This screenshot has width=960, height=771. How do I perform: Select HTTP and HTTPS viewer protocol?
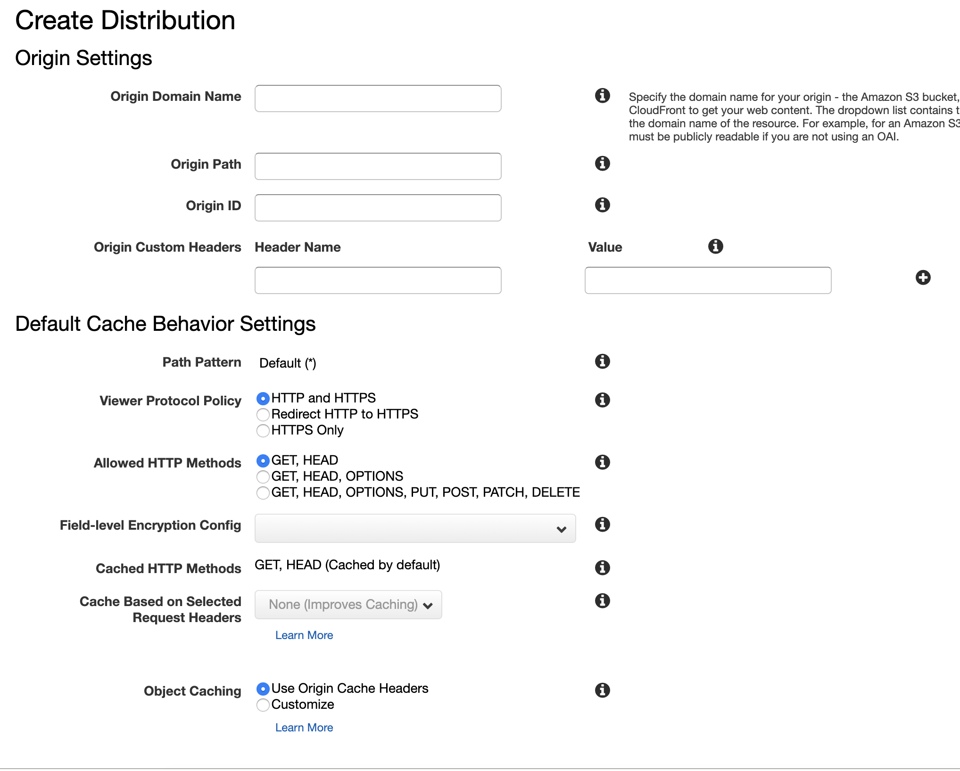pyautogui.click(x=263, y=399)
